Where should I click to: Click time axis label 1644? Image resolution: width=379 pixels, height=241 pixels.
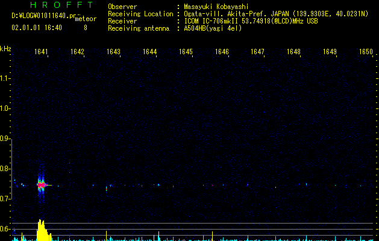149,52
